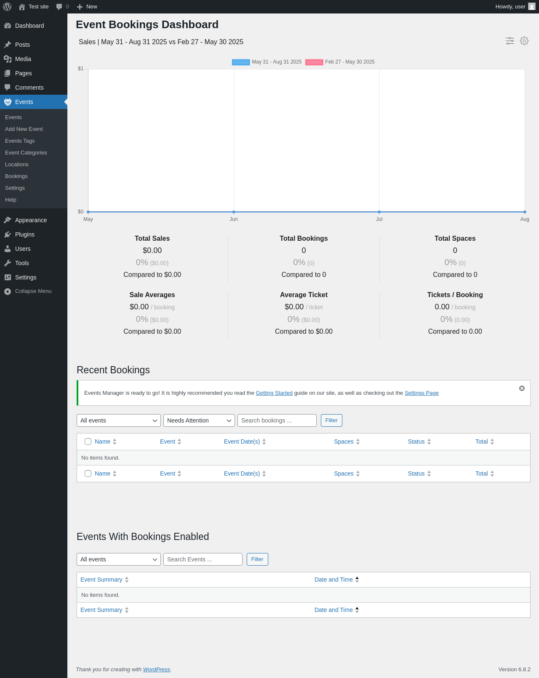The image size is (539, 678).
Task: Click the user avatar next to Howdy
Action: tap(532, 7)
